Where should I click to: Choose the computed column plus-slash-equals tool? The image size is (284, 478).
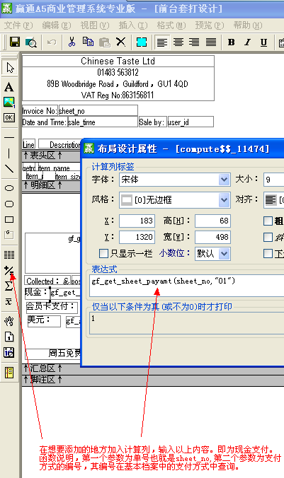tap(9, 270)
